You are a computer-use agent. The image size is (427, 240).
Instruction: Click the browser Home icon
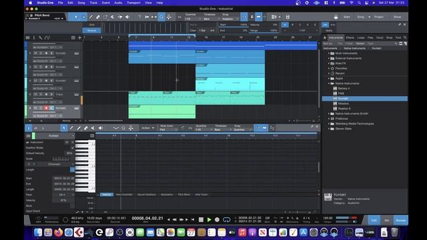(325, 37)
